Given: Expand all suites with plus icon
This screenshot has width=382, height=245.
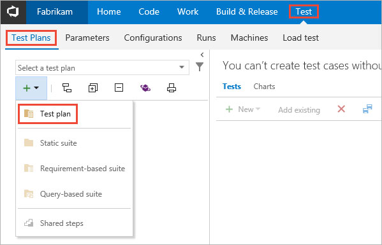Looking at the screenshot, I should pos(93,88).
